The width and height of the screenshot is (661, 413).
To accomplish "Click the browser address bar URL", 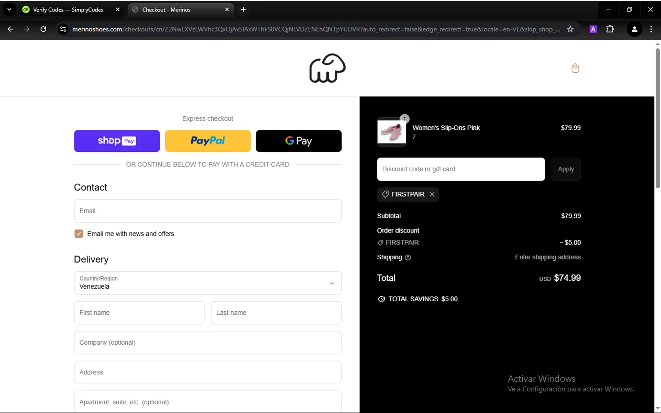I will 316,29.
